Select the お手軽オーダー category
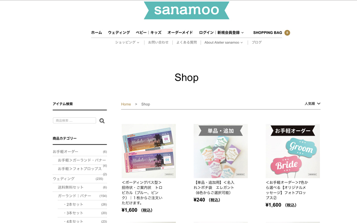 pyautogui.click(x=65, y=152)
